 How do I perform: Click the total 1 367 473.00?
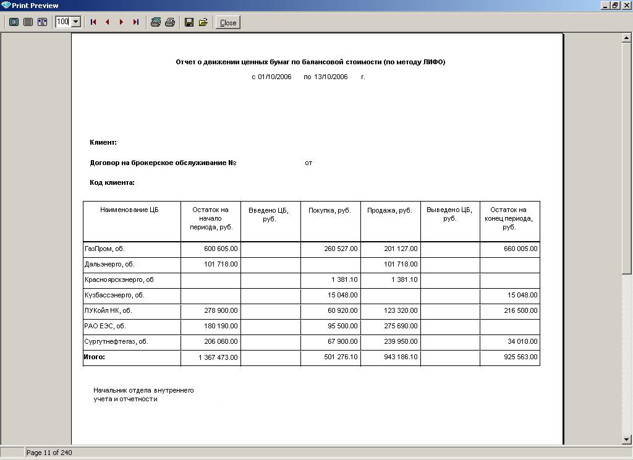(218, 357)
